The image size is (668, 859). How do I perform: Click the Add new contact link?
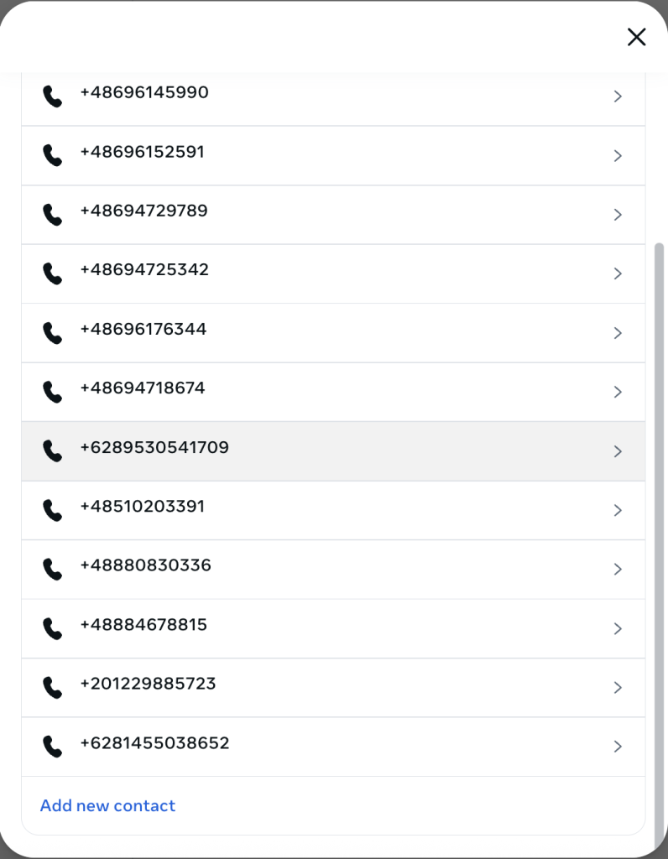click(x=107, y=806)
